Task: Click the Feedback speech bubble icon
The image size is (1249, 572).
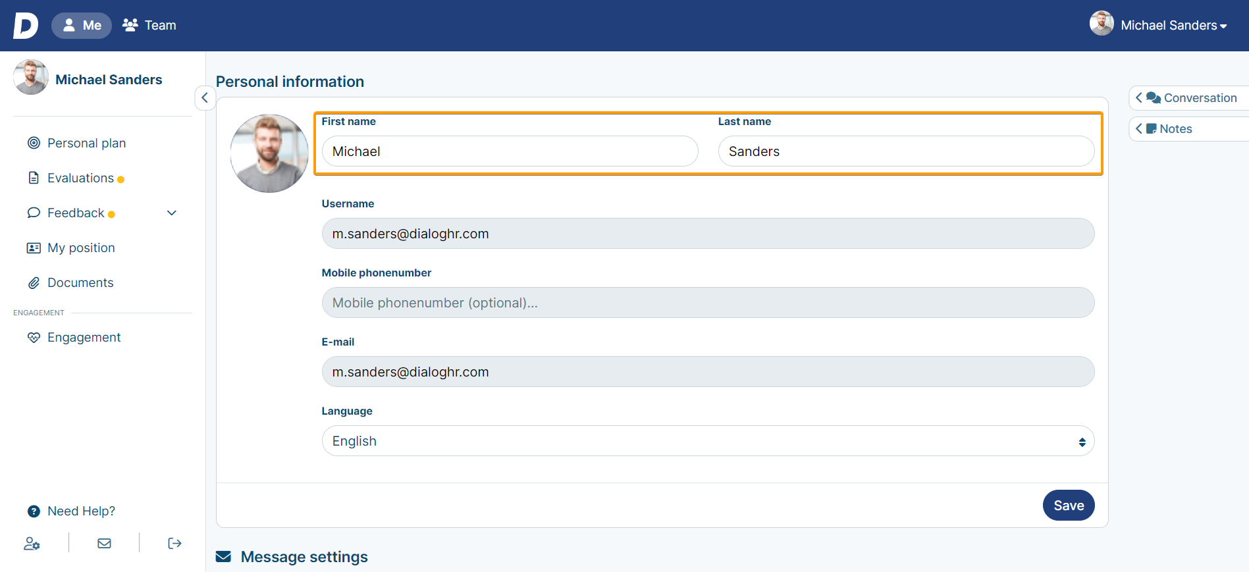Action: pos(34,213)
